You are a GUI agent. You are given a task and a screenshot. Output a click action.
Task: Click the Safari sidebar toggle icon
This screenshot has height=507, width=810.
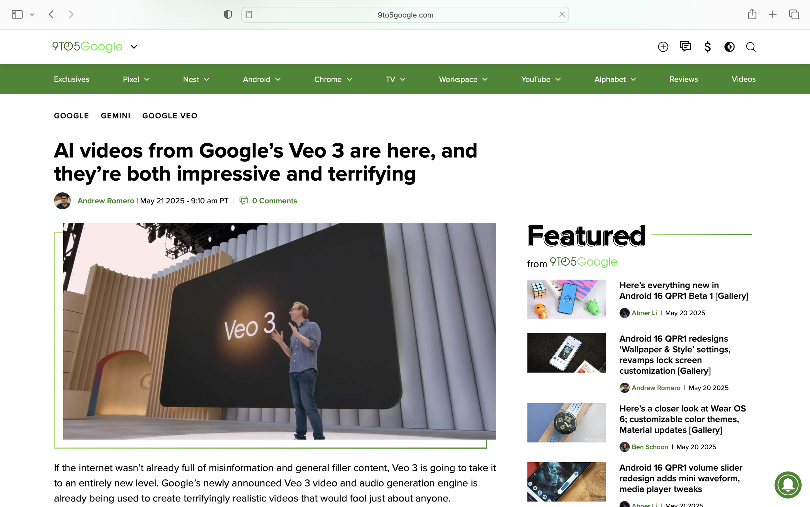17,14
